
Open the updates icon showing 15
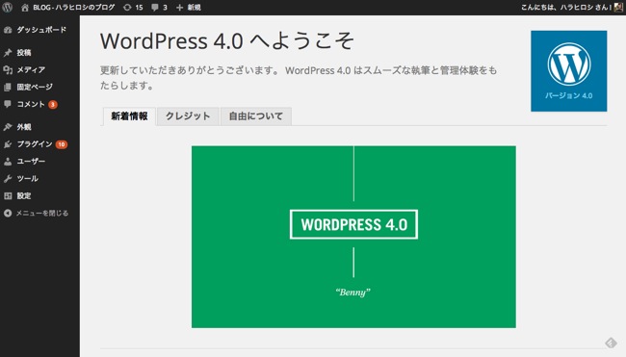pos(127,8)
